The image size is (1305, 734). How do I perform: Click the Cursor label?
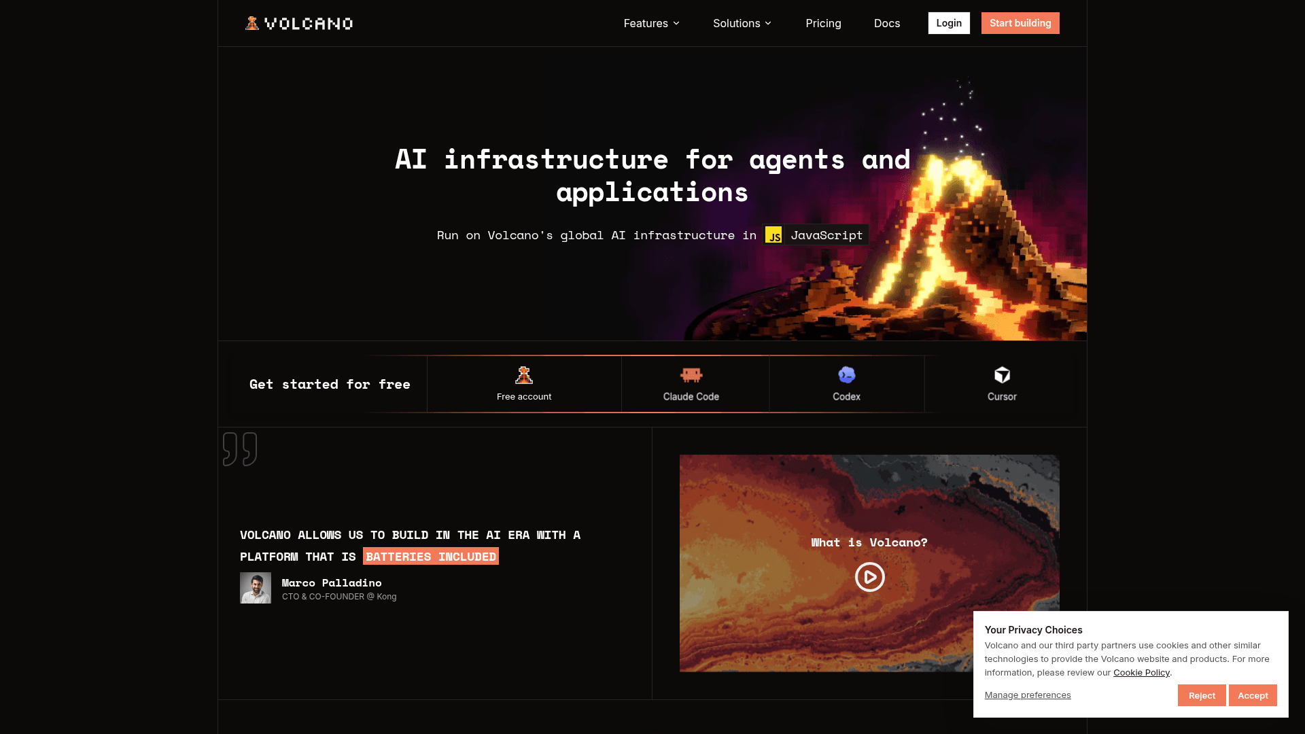click(1003, 397)
